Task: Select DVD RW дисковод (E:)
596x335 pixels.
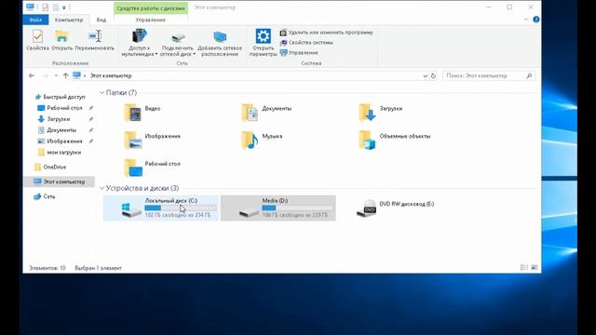Action: tap(395, 208)
